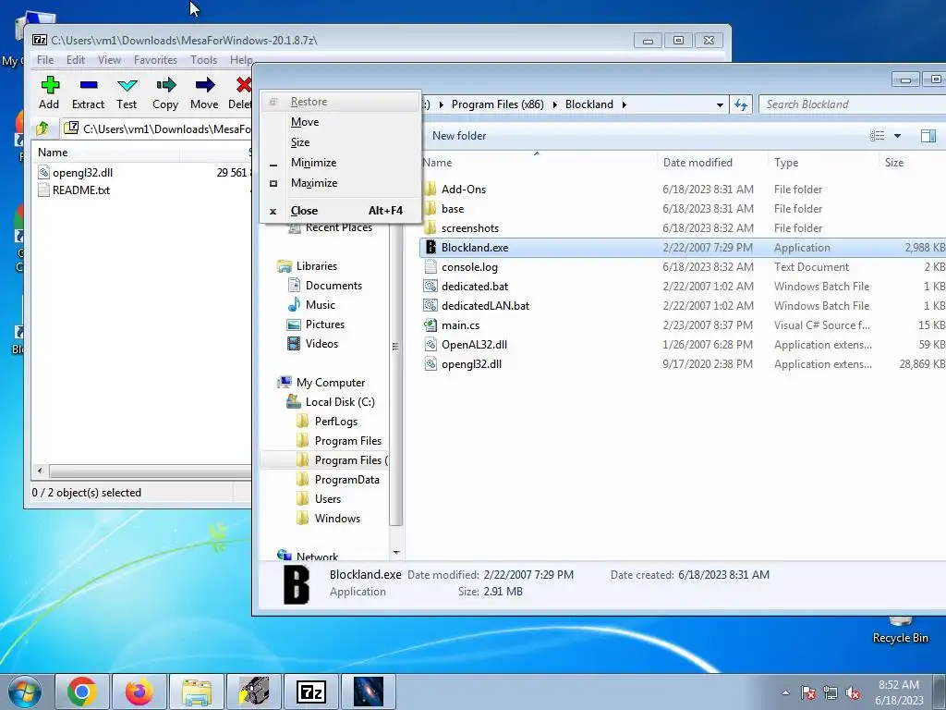The height and width of the screenshot is (710, 946).
Task: Open Pictures library in navigation pane
Action: pos(324,324)
